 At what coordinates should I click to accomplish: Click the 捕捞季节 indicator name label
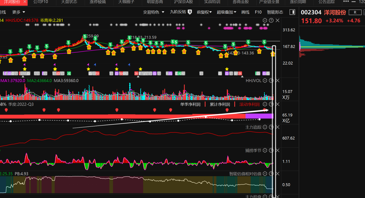click(253, 150)
